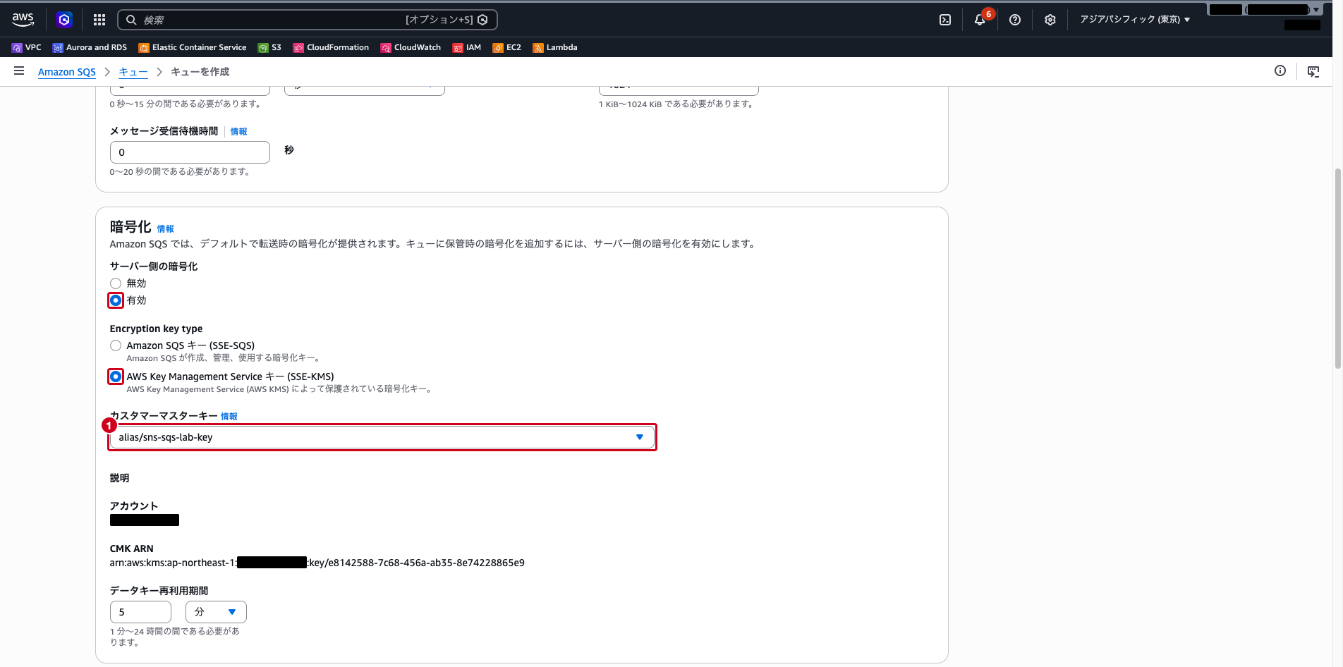Click 情報 link next to メッセージ受信待機時間

point(238,132)
